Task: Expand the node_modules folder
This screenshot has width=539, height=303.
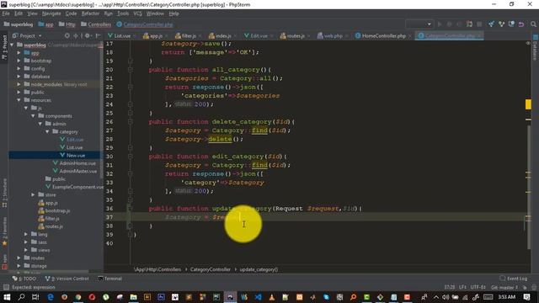Action: point(19,84)
